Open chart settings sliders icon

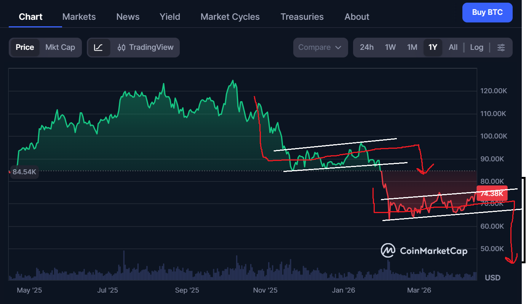501,48
